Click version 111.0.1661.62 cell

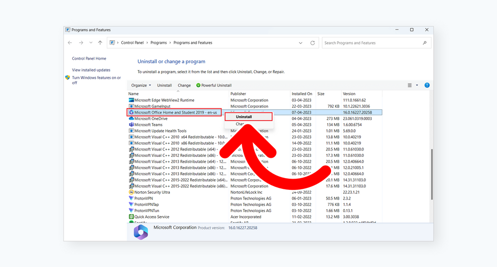pos(354,100)
